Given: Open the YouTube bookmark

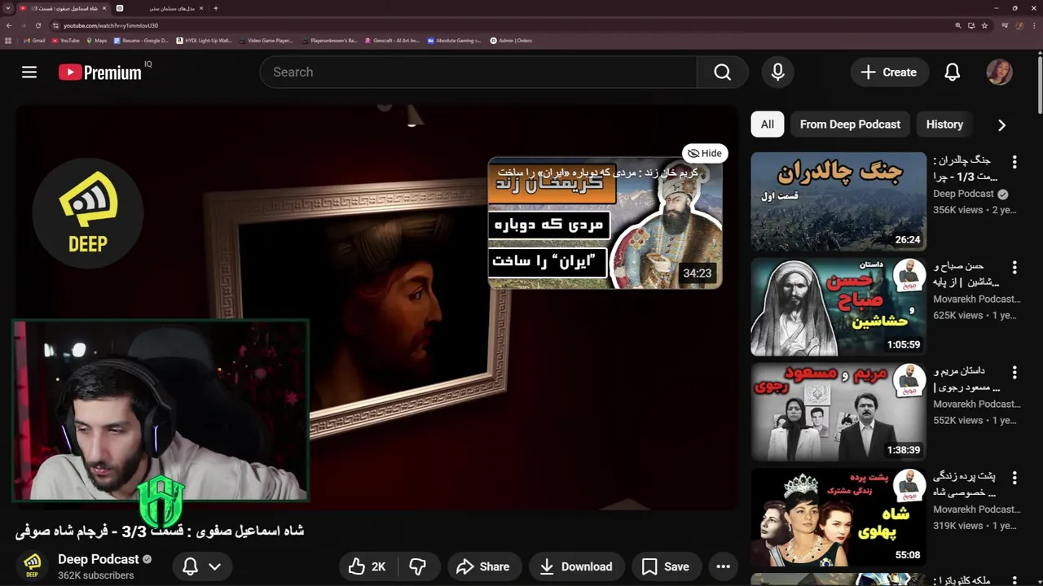Looking at the screenshot, I should 65,40.
